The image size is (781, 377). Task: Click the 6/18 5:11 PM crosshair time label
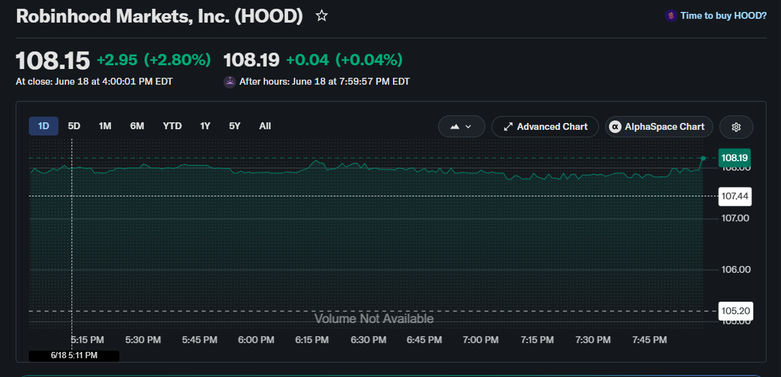tap(74, 356)
